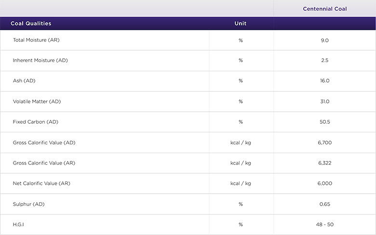The width and height of the screenshot is (376, 235).
Task: Click Gross Calorific Value (AD) label
Action: pyautogui.click(x=44, y=143)
